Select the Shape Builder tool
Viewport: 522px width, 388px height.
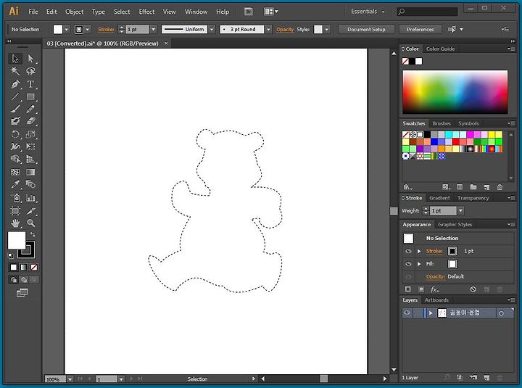(15, 160)
